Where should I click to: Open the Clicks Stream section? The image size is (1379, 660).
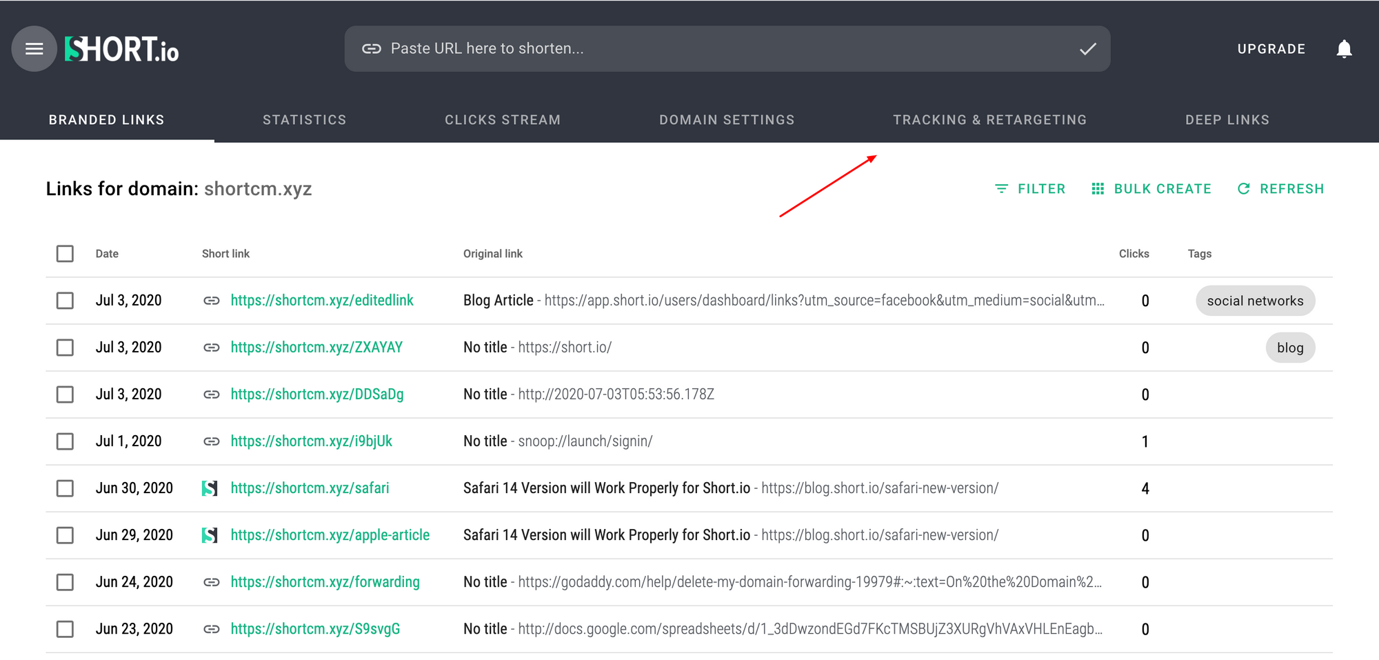pos(503,119)
